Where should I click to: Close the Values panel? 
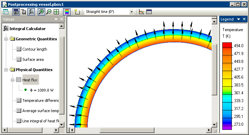62,19
